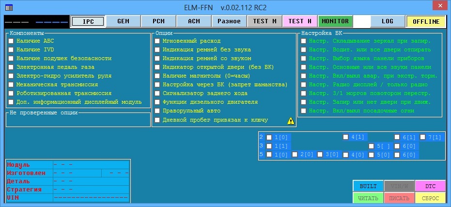Toggle Настр. Основные или все звуки панели
The height and width of the screenshot is (207, 451).
tap(303, 67)
